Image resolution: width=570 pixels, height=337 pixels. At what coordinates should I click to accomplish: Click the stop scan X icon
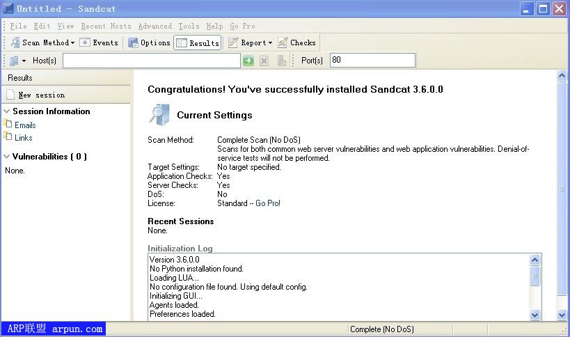pyautogui.click(x=264, y=61)
